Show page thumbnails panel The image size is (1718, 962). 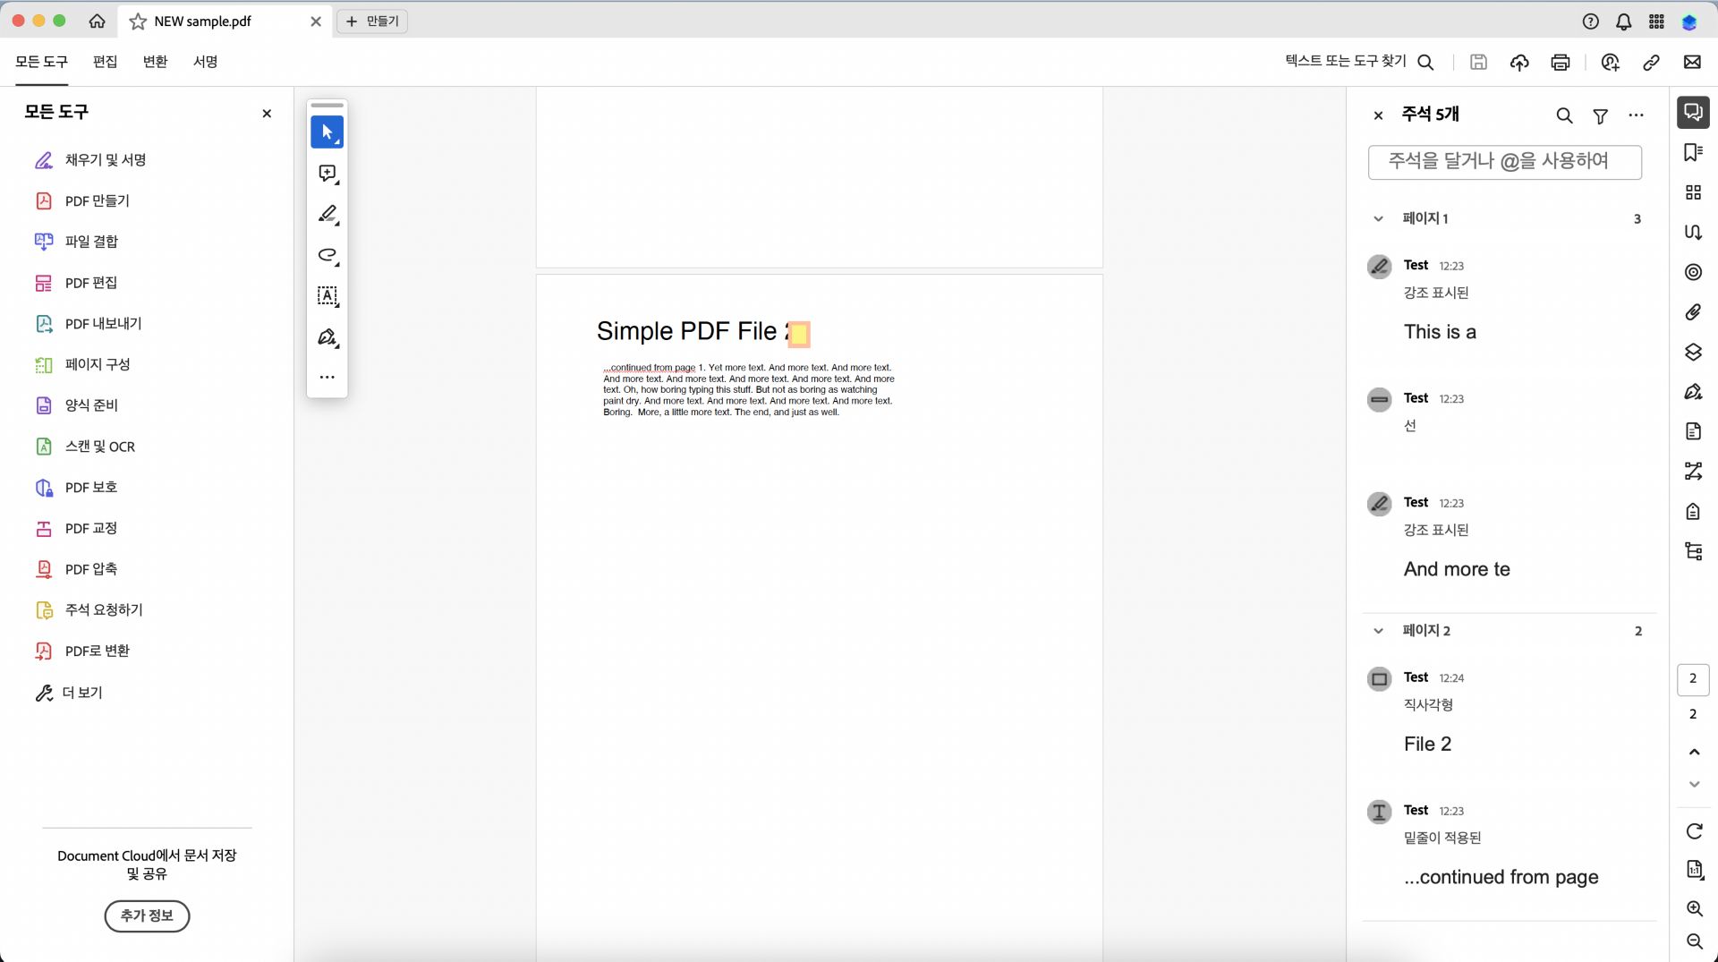coord(1693,192)
